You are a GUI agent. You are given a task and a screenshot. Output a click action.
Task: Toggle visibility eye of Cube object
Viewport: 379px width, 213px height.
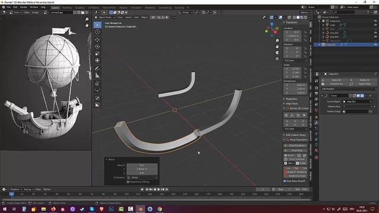click(375, 25)
